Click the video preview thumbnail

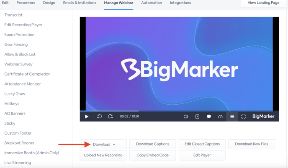[179, 64]
